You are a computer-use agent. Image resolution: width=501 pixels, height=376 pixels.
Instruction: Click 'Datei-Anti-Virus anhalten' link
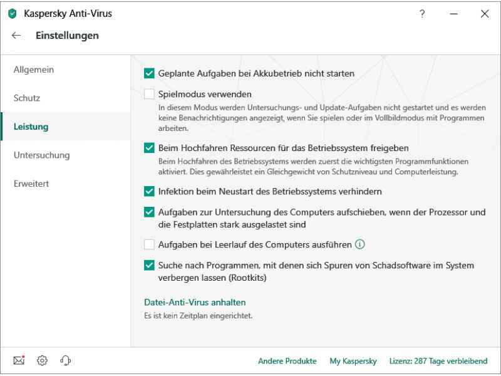[195, 302]
